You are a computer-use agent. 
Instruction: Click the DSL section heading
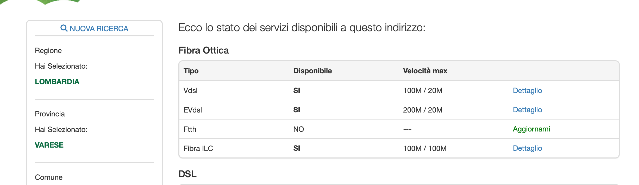187,174
